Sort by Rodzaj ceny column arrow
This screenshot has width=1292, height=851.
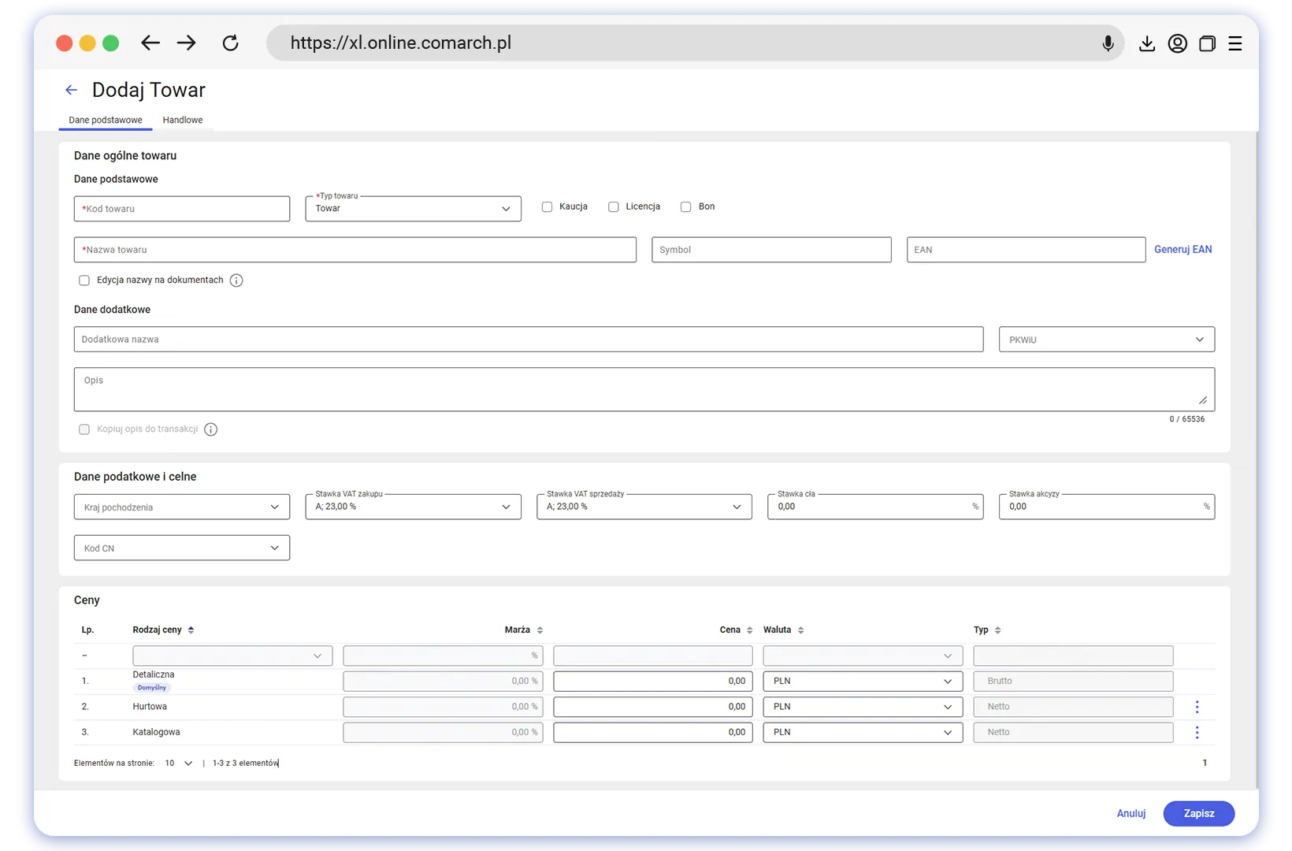pyautogui.click(x=191, y=630)
